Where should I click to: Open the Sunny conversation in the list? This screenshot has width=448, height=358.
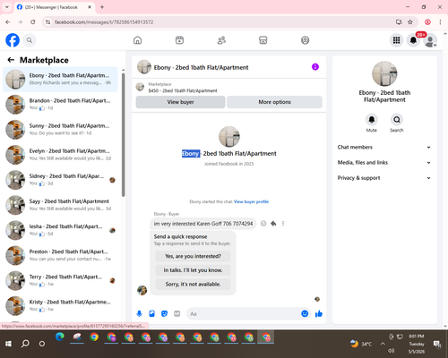(60, 130)
